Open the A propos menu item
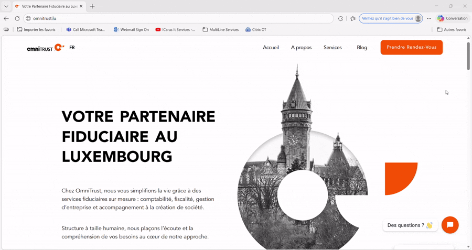This screenshot has width=472, height=250. [x=301, y=48]
